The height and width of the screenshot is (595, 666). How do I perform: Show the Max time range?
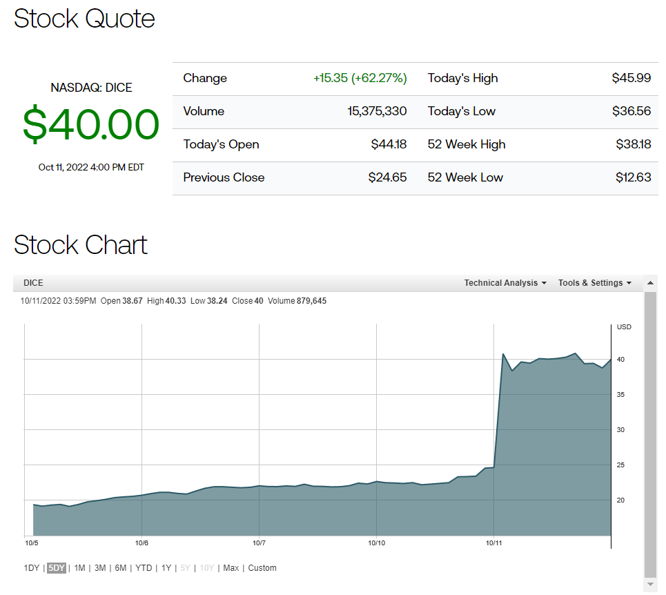tap(231, 568)
